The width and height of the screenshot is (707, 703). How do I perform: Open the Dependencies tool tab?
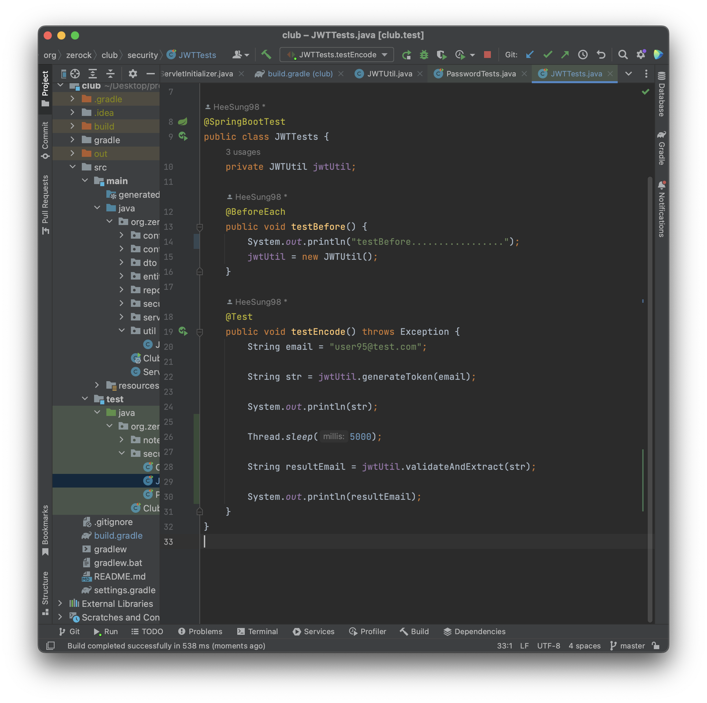tap(474, 631)
